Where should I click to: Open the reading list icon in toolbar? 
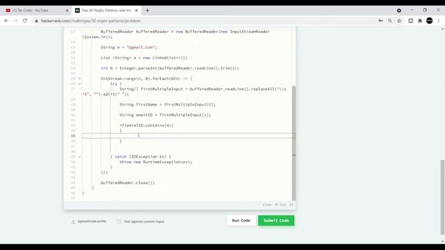click(x=411, y=21)
